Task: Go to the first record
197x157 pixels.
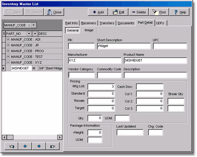Action: tap(11, 146)
